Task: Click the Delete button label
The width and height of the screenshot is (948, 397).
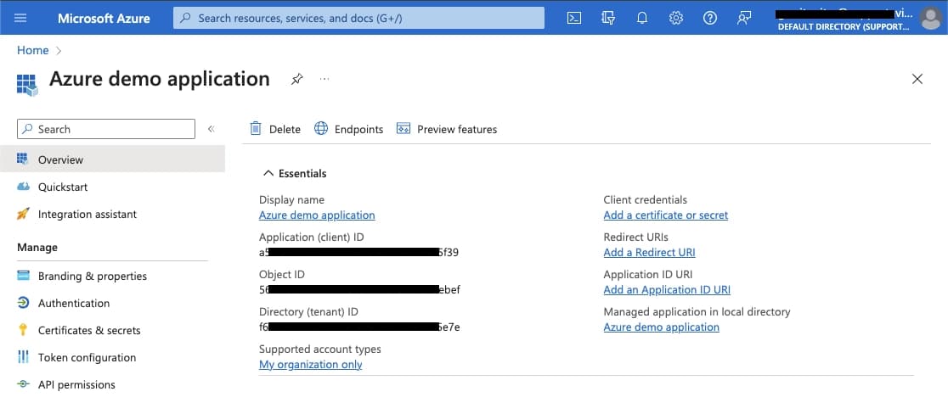Action: tap(285, 129)
